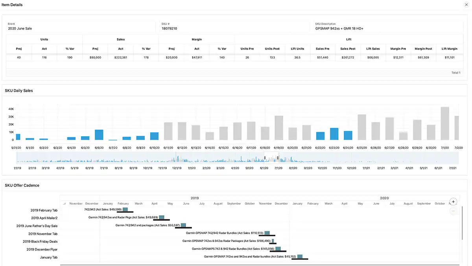Click the 6/23/20 blue sales bar

pyautogui.click(x=334, y=134)
